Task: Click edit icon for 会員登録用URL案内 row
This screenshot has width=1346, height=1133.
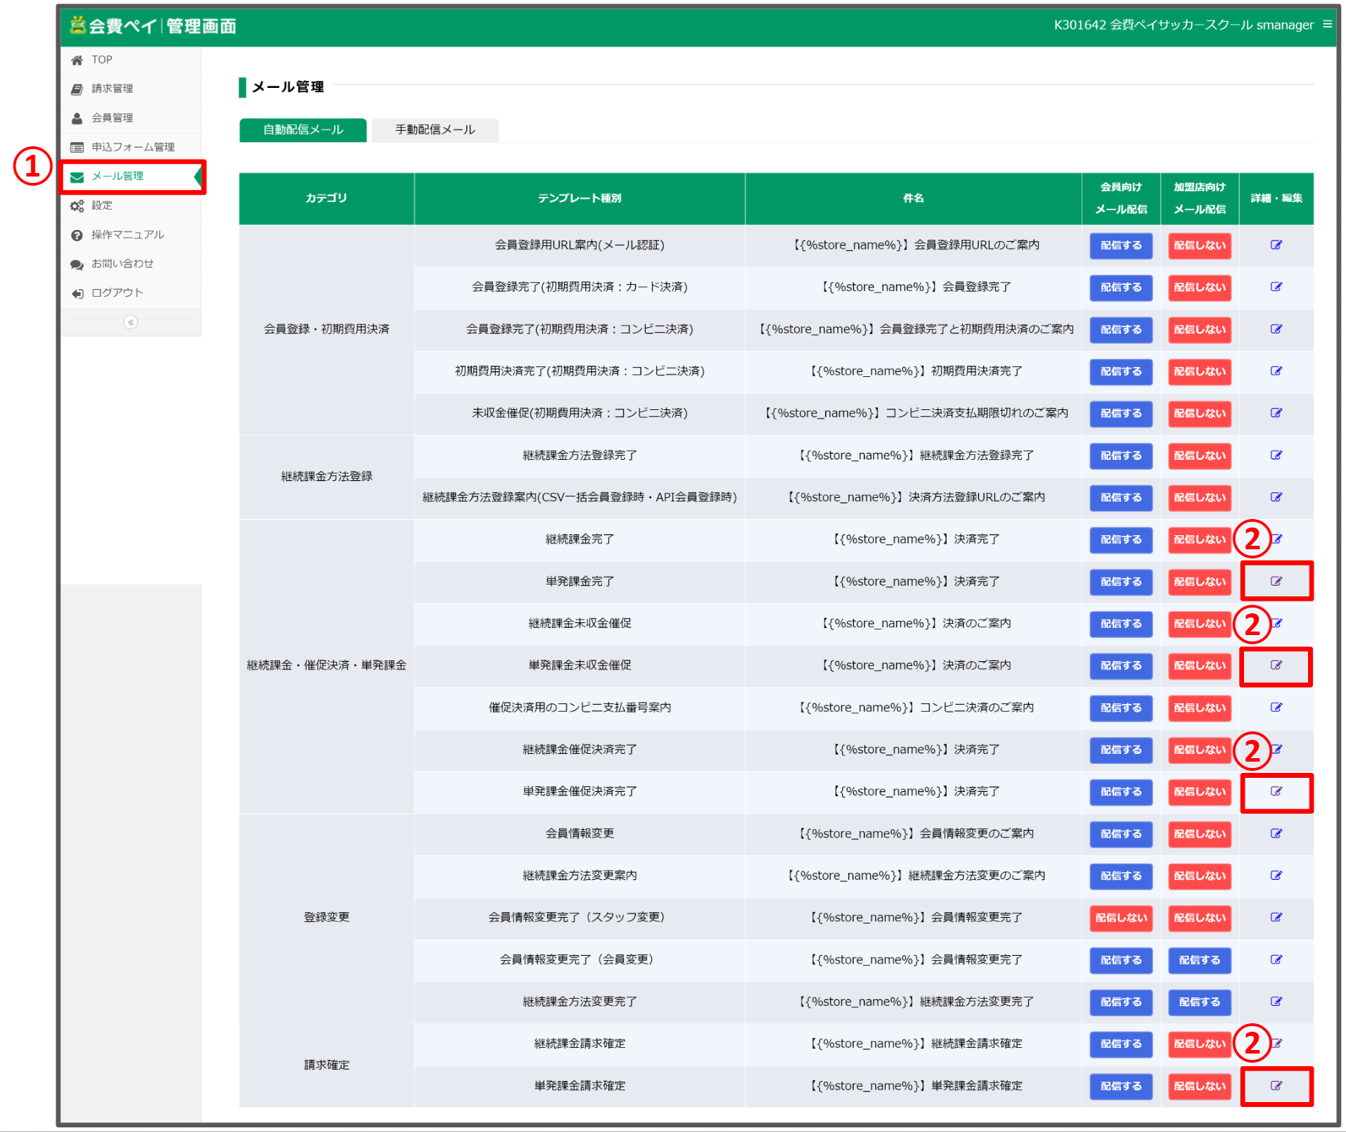Action: click(1276, 245)
